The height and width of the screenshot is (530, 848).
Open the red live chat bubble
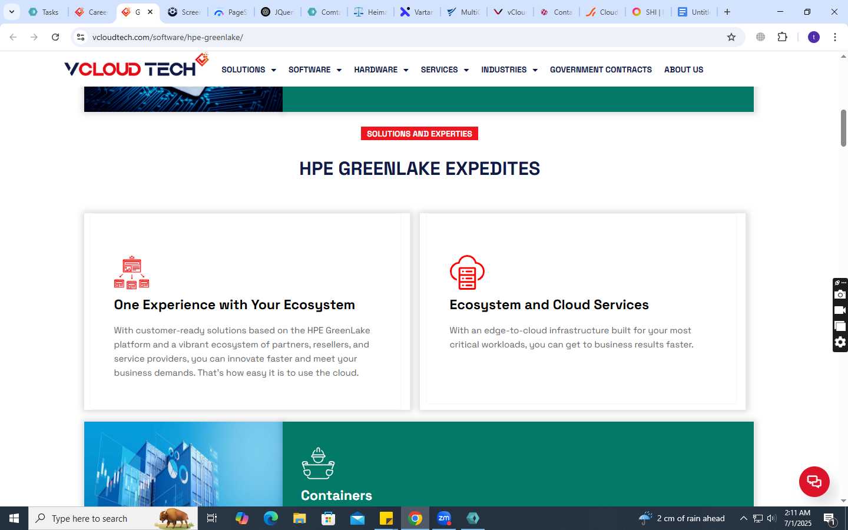click(x=814, y=481)
